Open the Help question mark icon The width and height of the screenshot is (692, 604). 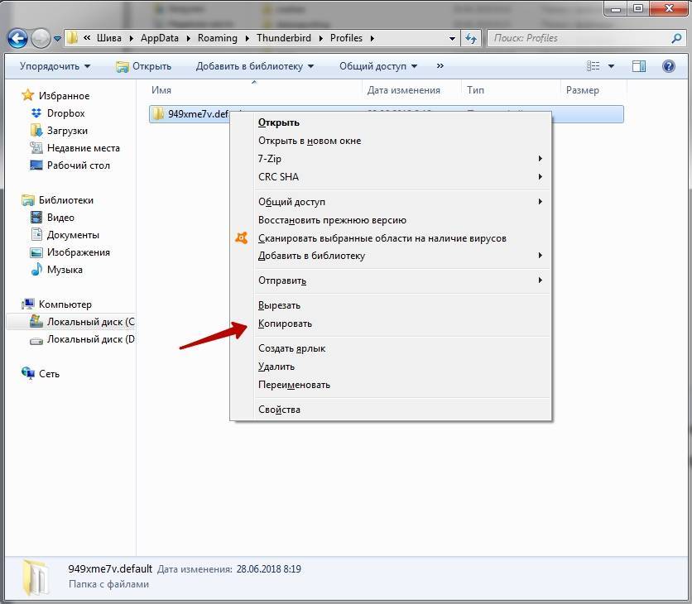667,66
